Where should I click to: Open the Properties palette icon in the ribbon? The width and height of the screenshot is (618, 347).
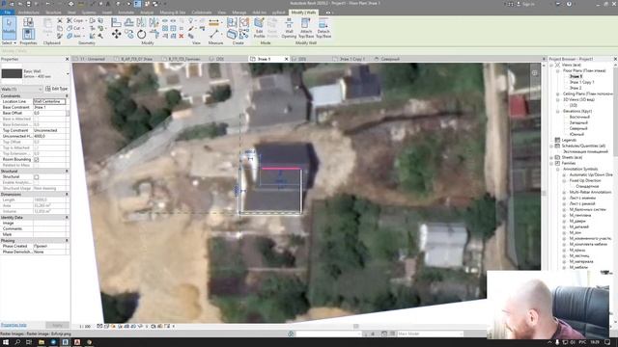click(x=28, y=34)
